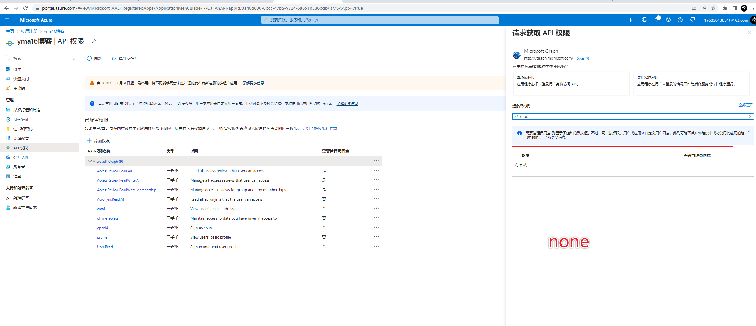
Task: Click the permission search field containing xbox
Action: click(x=633, y=116)
